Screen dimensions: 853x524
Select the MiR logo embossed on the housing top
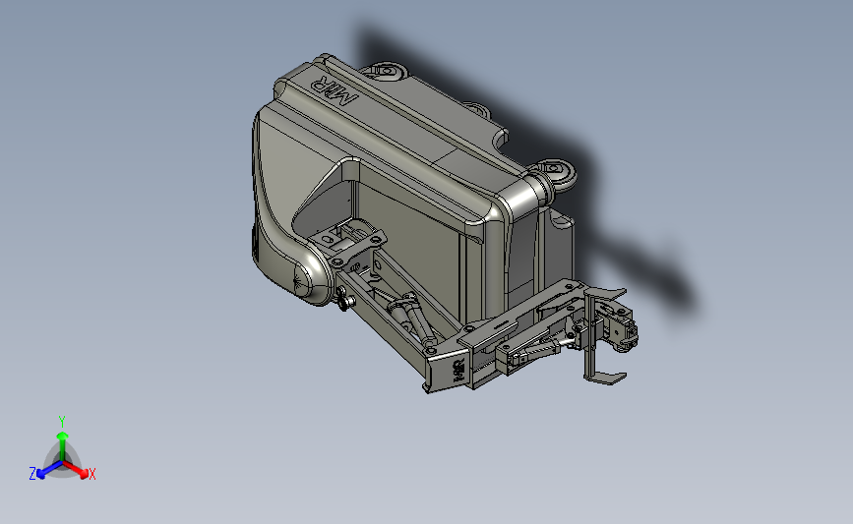[x=335, y=89]
